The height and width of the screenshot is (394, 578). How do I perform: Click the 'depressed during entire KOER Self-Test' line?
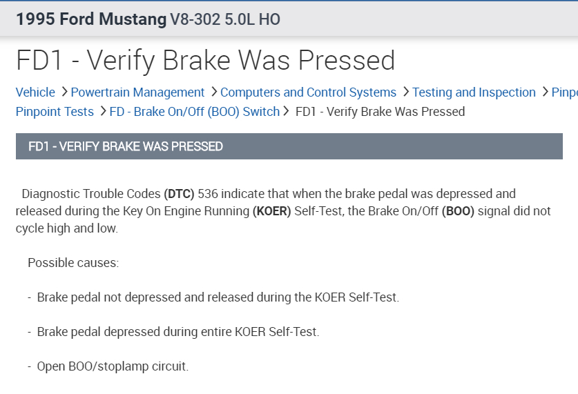(178, 332)
